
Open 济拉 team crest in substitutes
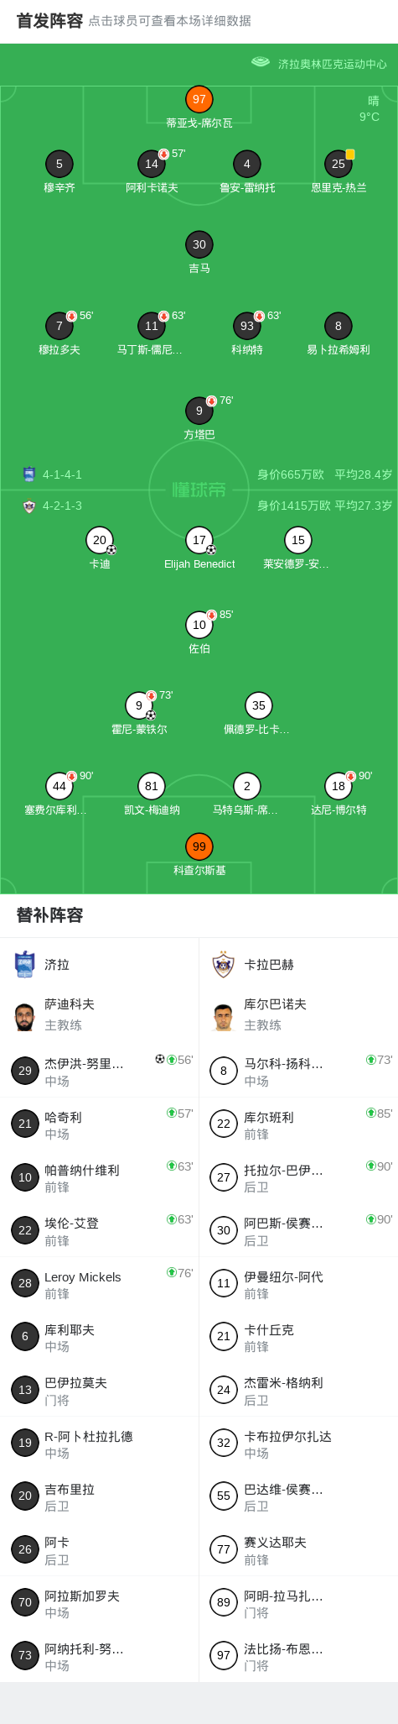point(25,964)
